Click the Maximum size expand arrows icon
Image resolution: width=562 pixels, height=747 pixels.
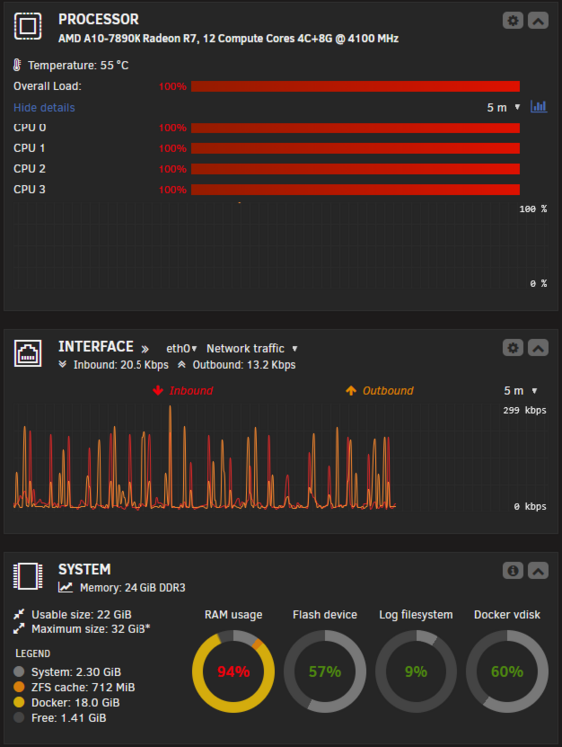[x=19, y=629]
